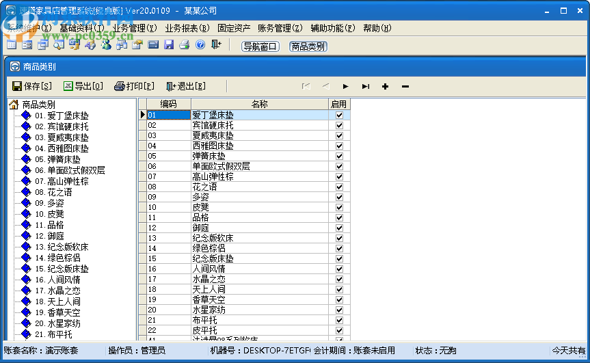Image resolution: width=590 pixels, height=363 pixels.
Task: Click the blue question mark help icon
Action: coord(200,44)
